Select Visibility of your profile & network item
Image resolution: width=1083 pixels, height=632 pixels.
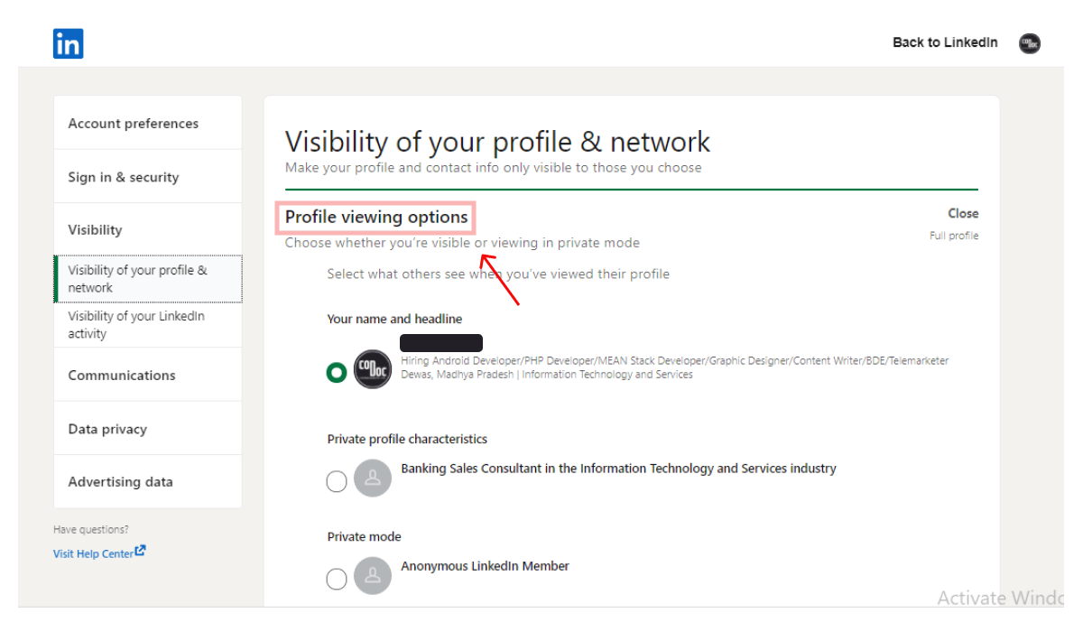coord(148,279)
